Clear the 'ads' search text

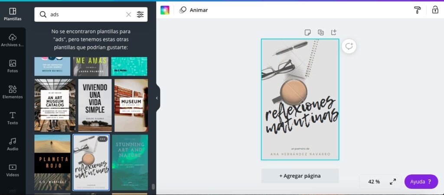(128, 14)
